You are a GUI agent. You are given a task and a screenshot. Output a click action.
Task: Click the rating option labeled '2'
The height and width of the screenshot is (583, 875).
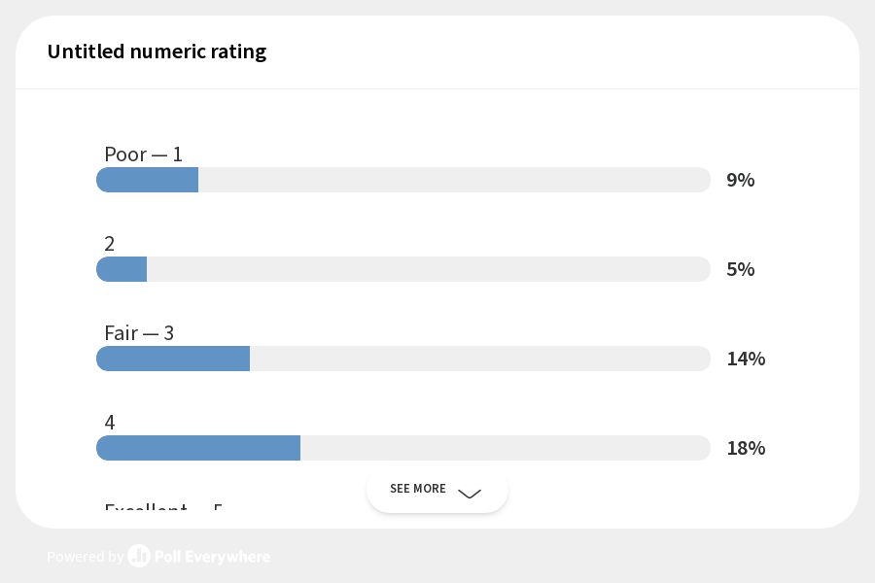pos(109,244)
